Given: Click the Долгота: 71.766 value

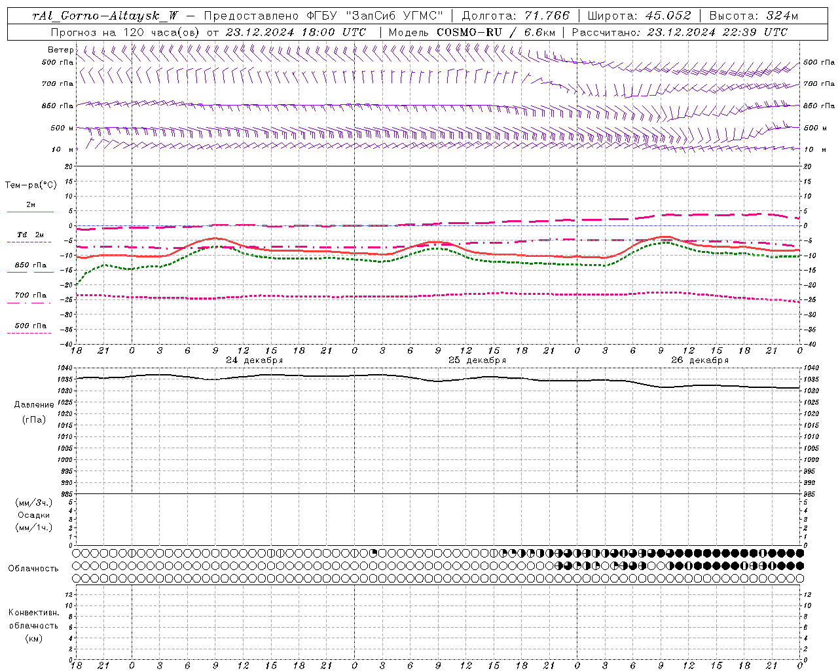Looking at the screenshot, I should (x=516, y=16).
